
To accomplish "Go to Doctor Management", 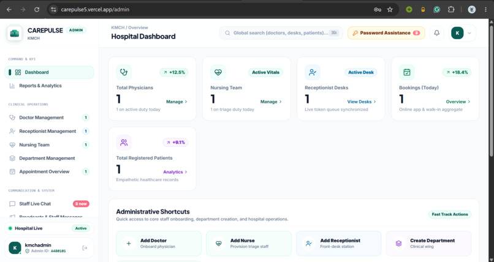I will coord(49,118).
